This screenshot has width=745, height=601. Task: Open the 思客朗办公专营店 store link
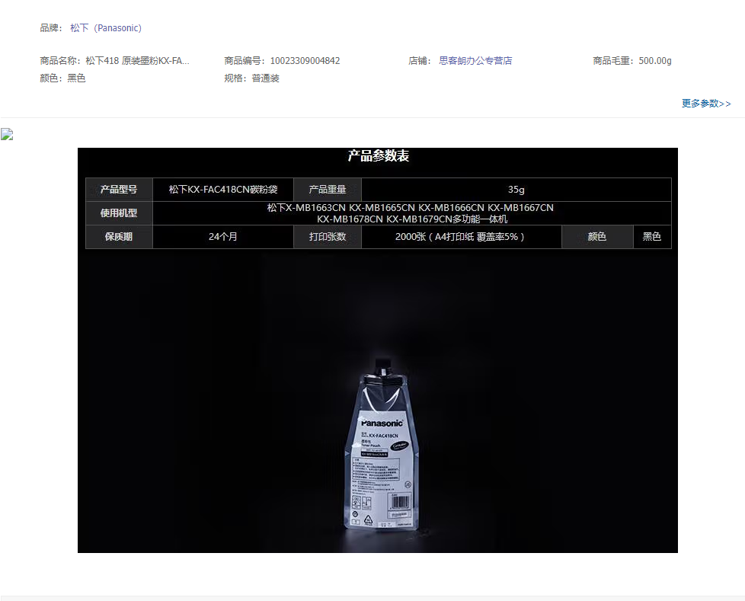click(475, 61)
